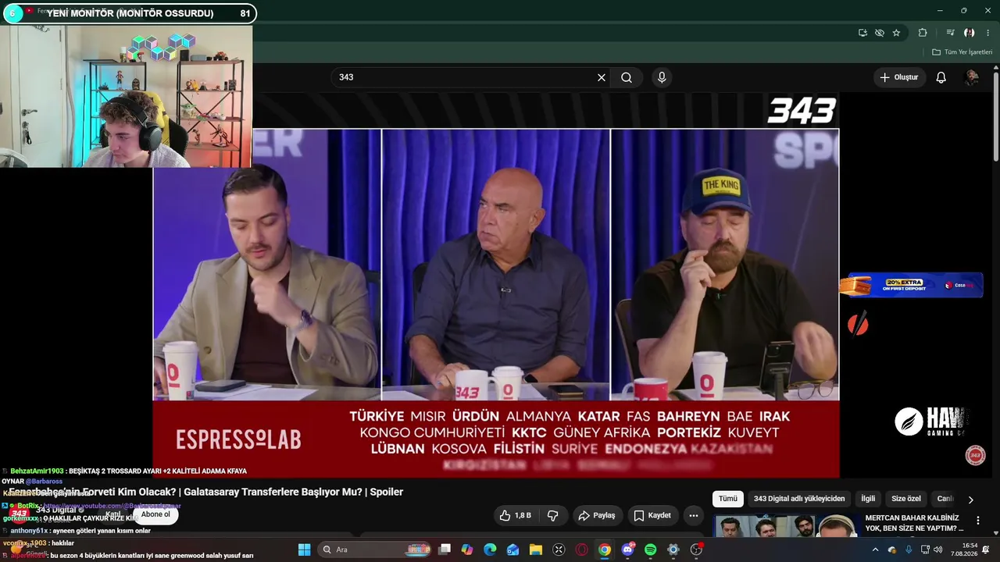Viewport: 1000px width, 562px height.
Task: Open the MERTCAN BAHAR KALBİNİZ video title
Action: [914, 523]
